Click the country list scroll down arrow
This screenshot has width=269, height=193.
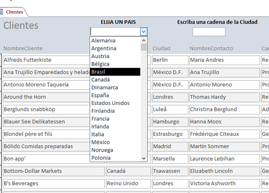point(143,158)
